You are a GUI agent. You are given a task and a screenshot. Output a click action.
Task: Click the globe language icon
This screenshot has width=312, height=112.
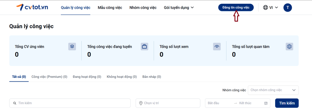point(266,7)
